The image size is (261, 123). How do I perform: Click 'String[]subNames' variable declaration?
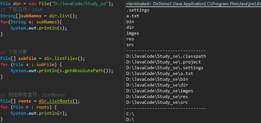[21, 16]
